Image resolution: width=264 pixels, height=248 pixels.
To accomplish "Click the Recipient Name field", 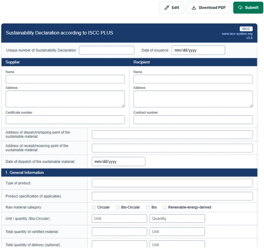I will click(x=193, y=79).
